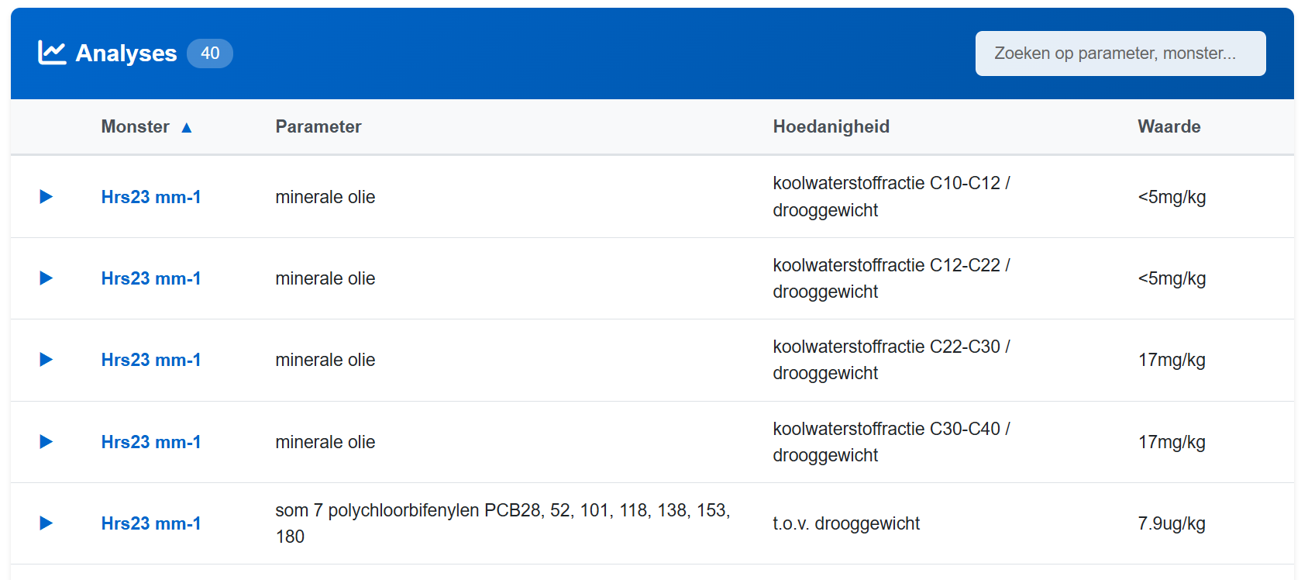Click the 7.9ug/kg value cell
Screen dimensions: 1308x580
[x=1171, y=523]
